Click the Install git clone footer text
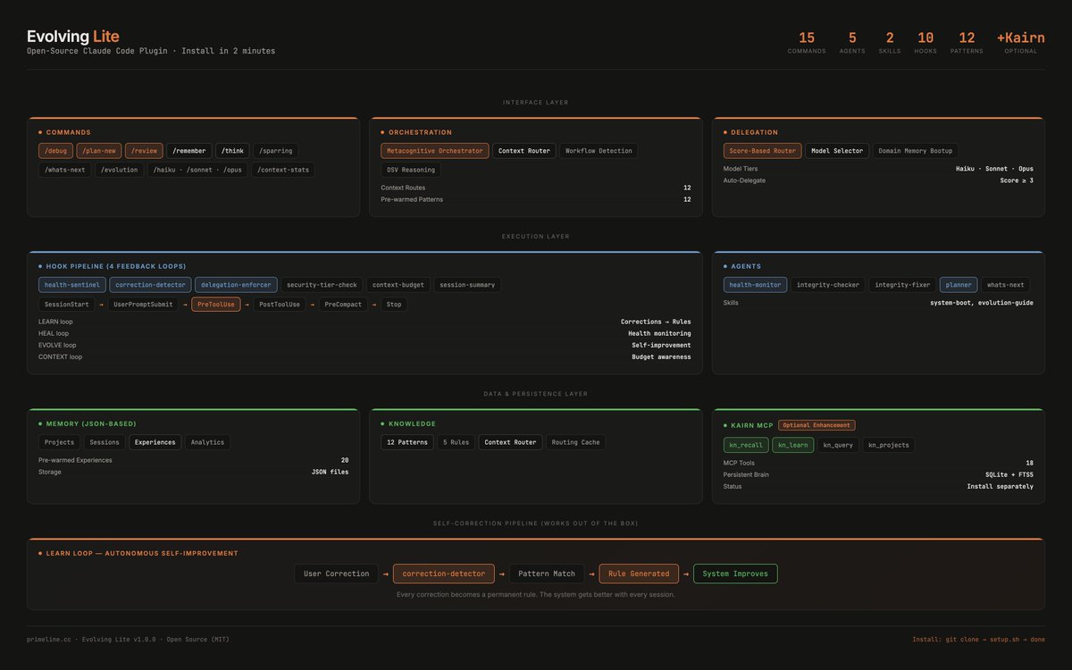The height and width of the screenshot is (670, 1072). [979, 639]
